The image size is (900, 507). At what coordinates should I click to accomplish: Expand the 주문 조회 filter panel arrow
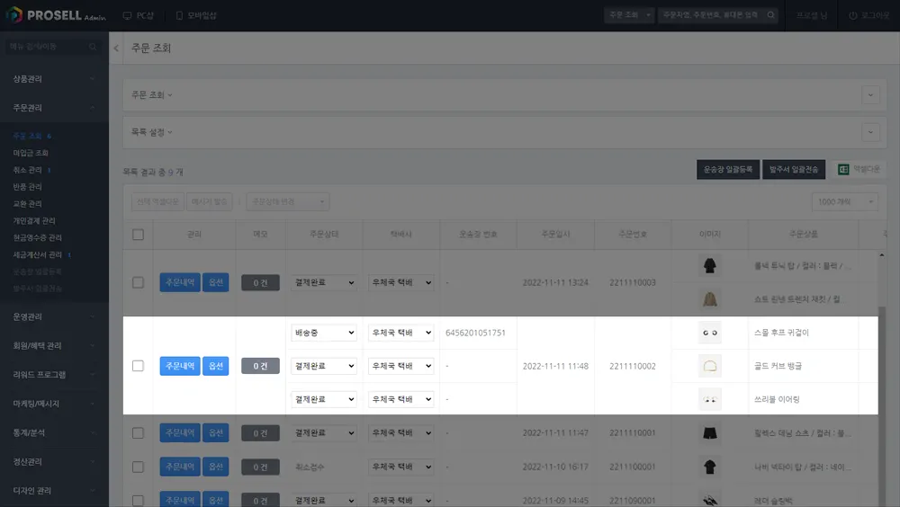point(870,95)
